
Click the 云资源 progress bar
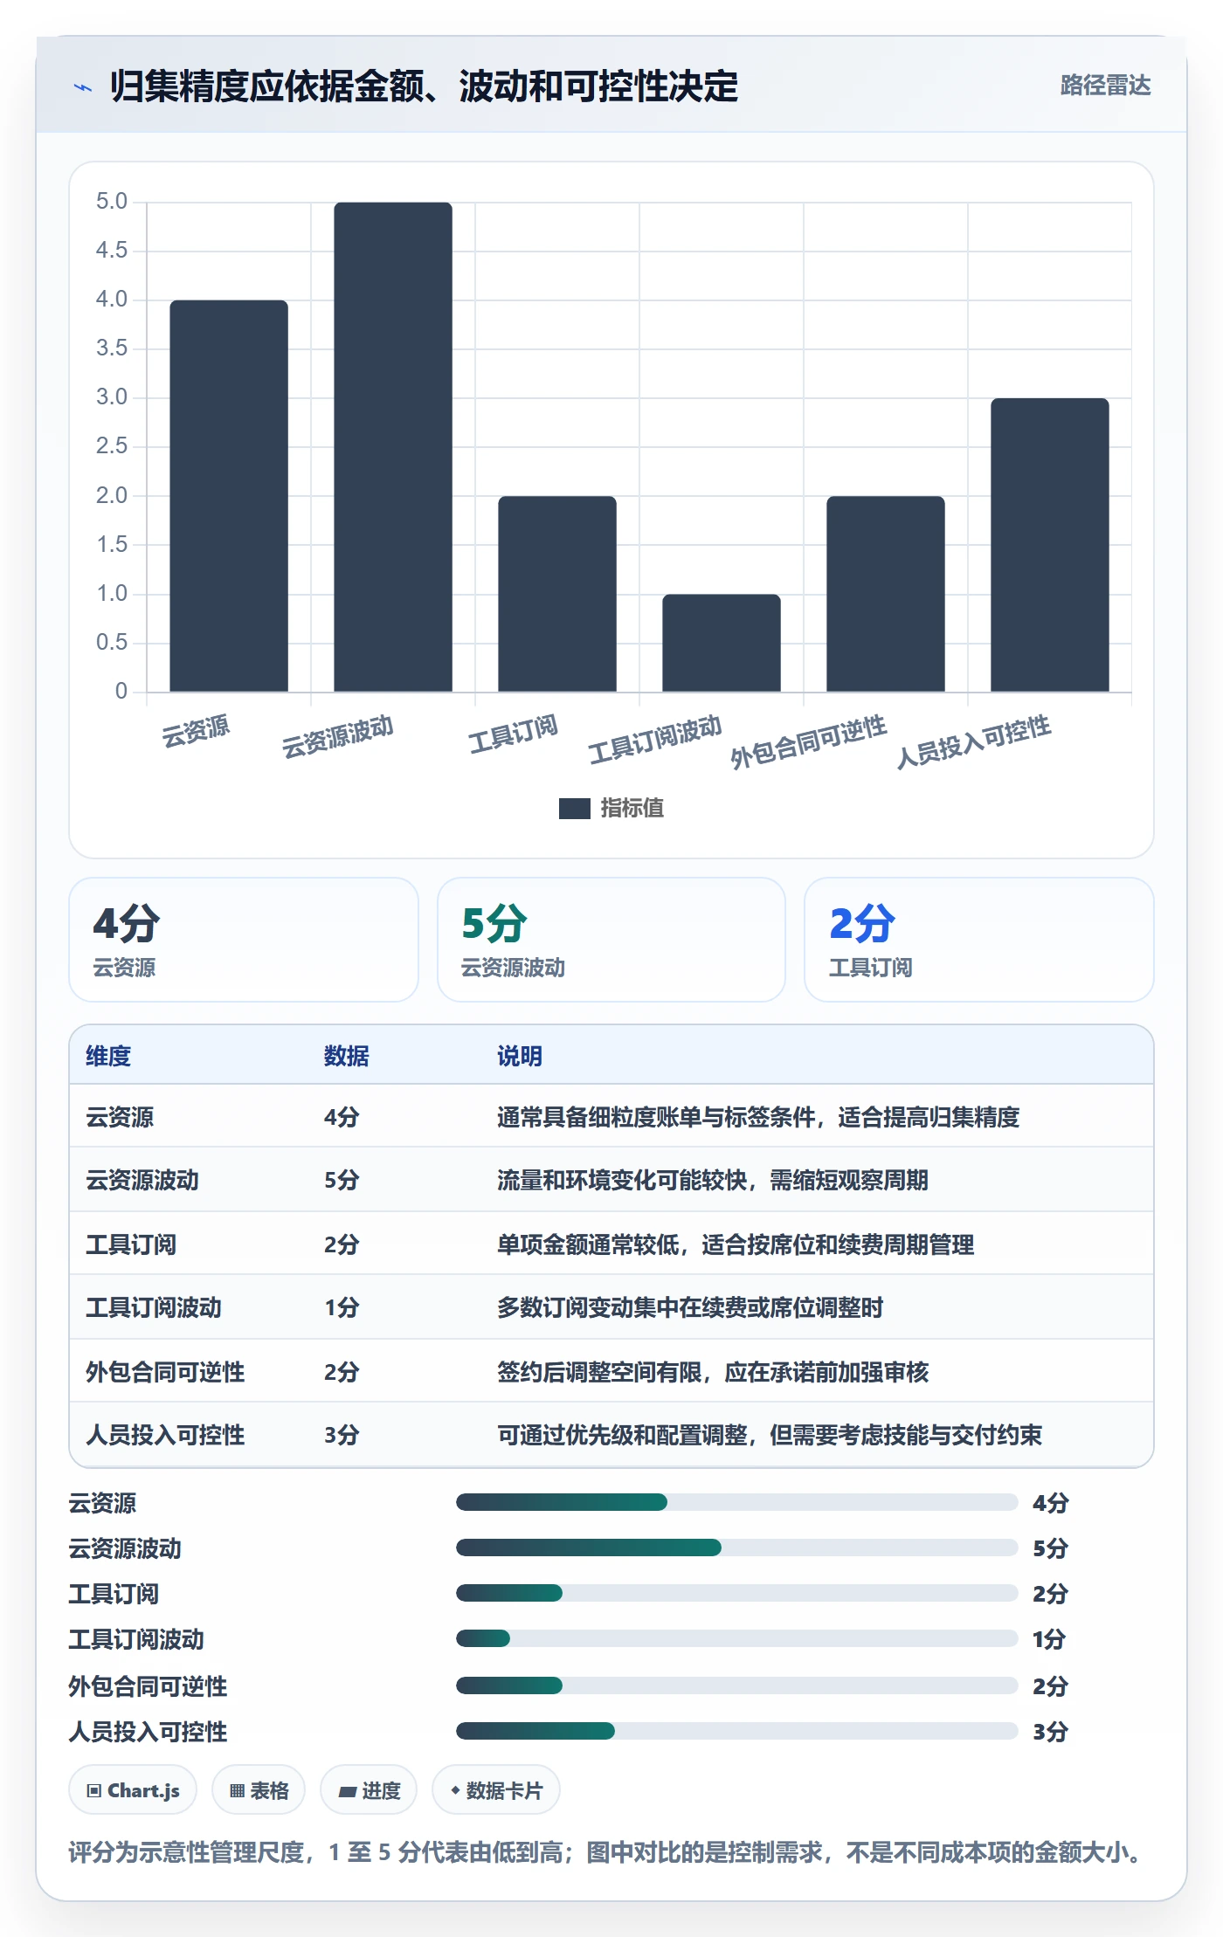tap(737, 1502)
